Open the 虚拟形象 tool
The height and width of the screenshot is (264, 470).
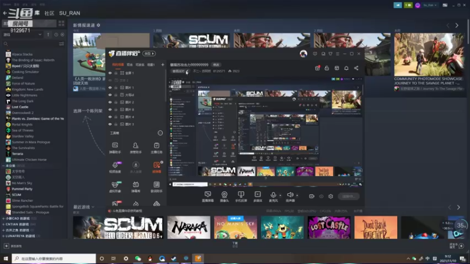(115, 187)
